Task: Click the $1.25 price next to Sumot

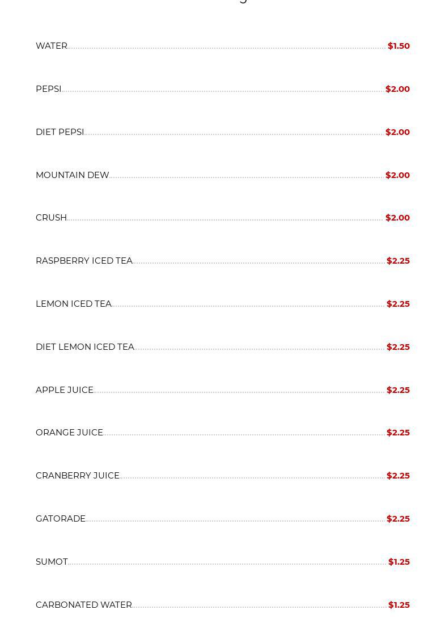Action: 399,562
